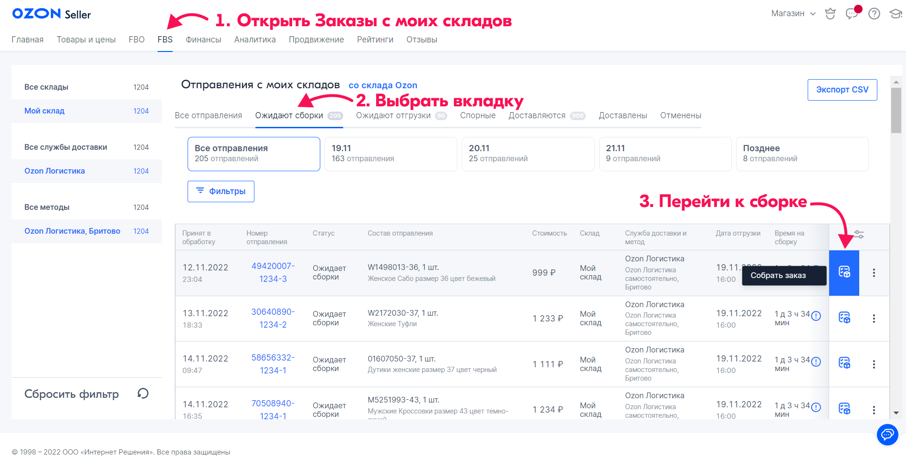Click the graduation cap training icon
The width and height of the screenshot is (906, 465).
pos(895,14)
